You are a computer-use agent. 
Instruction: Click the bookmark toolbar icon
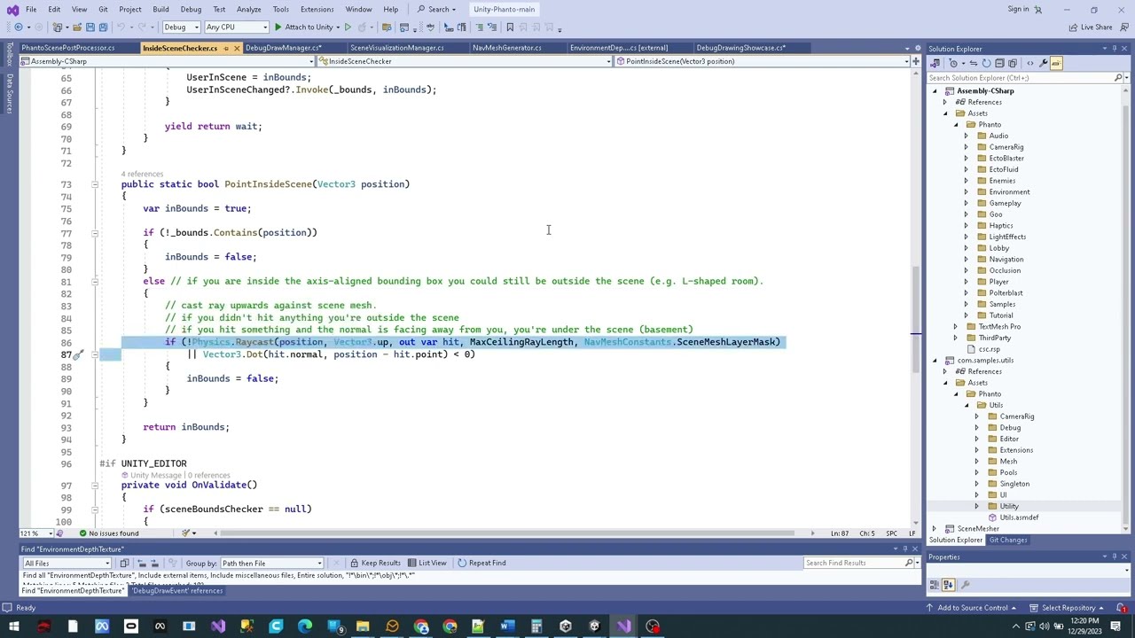point(510,27)
